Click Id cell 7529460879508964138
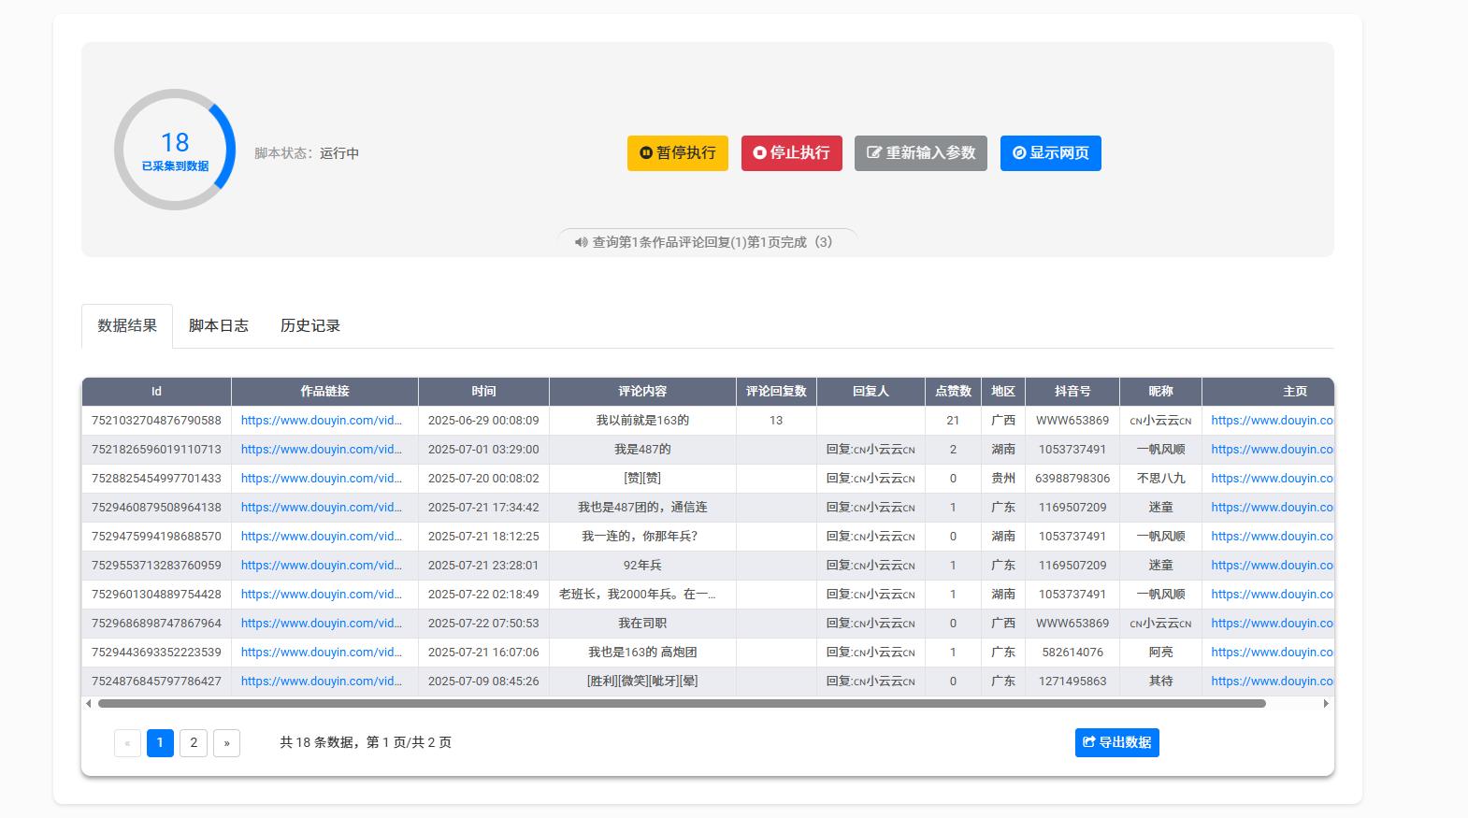Image resolution: width=1468 pixels, height=818 pixels. point(156,508)
